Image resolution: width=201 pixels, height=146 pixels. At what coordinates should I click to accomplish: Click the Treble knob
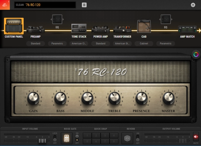(114, 98)
